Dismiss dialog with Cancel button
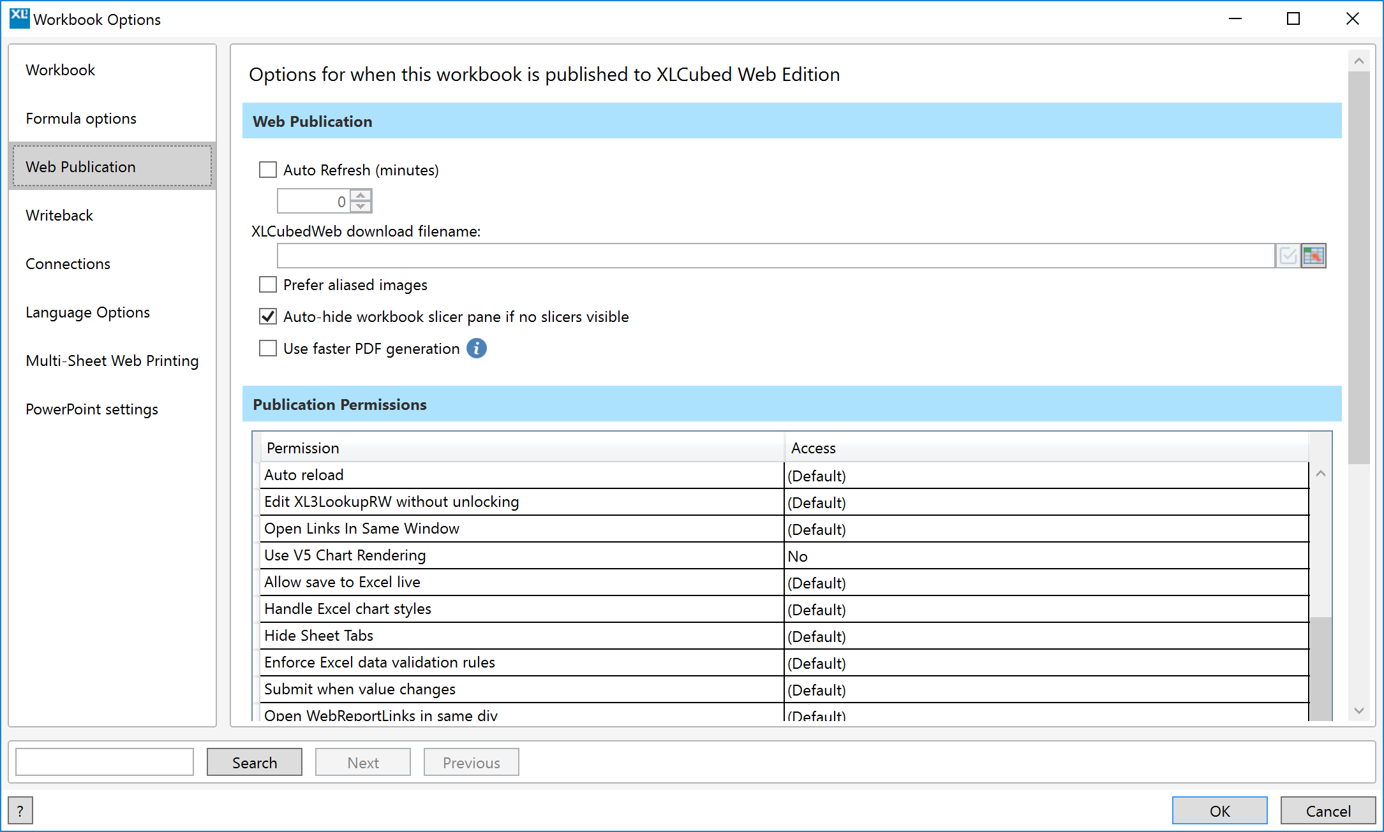 [x=1328, y=811]
